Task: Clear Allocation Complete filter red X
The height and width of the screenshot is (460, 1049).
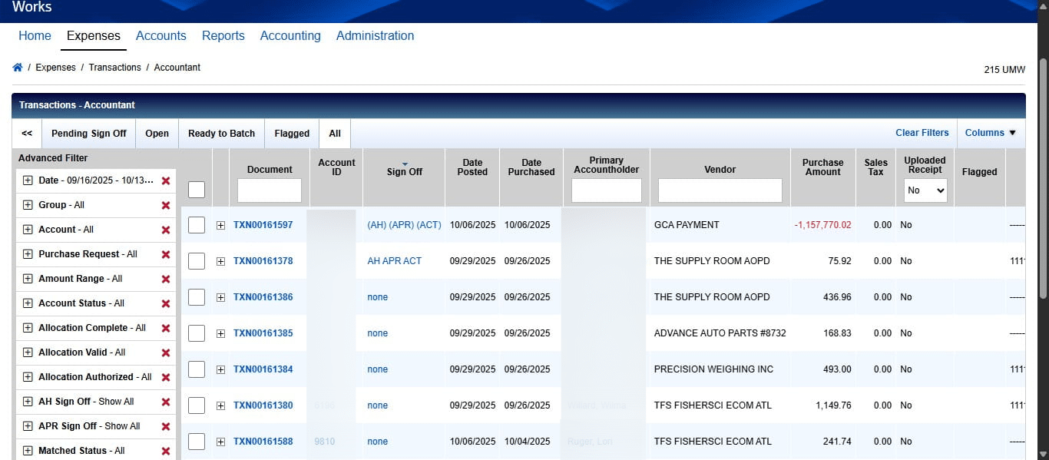Action: tap(165, 328)
